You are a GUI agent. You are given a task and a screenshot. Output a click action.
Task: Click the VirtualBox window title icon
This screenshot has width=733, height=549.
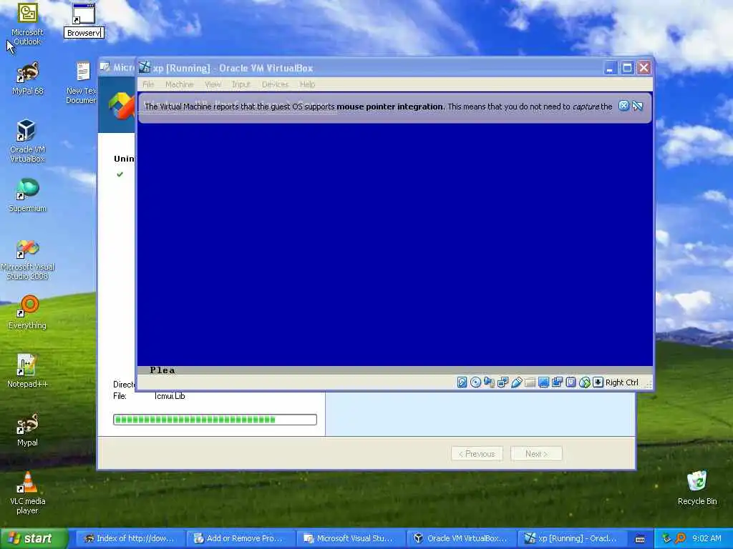point(145,67)
